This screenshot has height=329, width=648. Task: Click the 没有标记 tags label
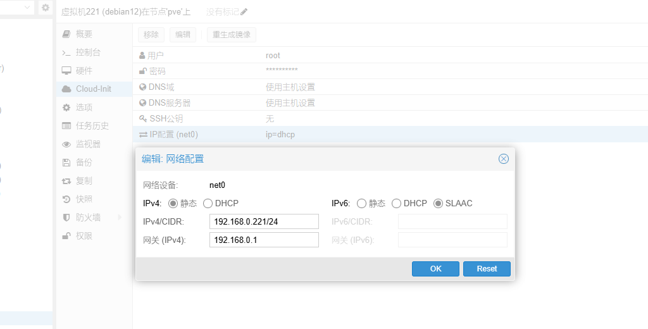[222, 11]
